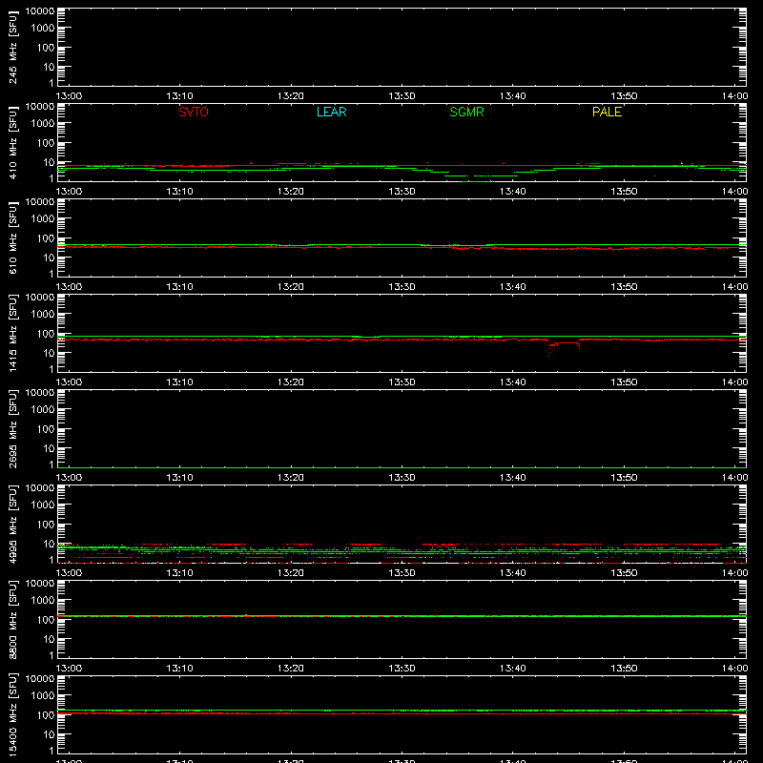Select the 15400 MHz [SFU] axis title
The width and height of the screenshot is (763, 763).
12,714
